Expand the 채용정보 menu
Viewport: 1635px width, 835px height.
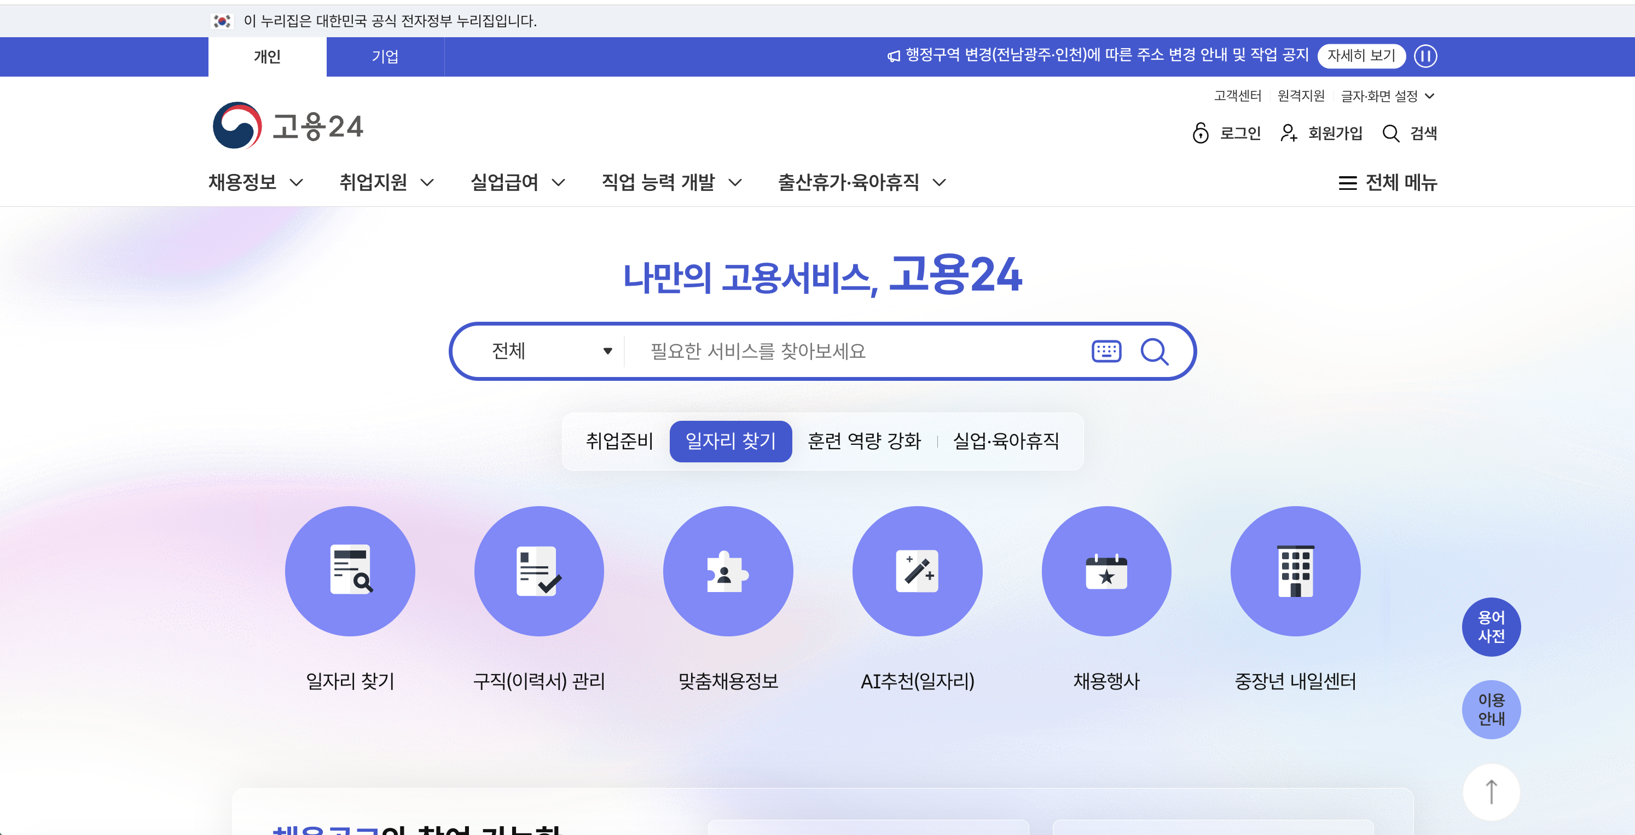click(x=256, y=183)
